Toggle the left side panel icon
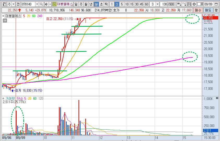The image size is (220, 141). pos(4,4)
